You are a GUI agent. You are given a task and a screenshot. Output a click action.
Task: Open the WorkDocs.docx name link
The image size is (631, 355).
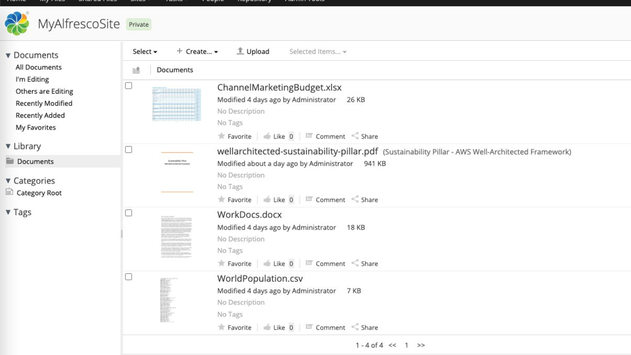[x=249, y=215]
